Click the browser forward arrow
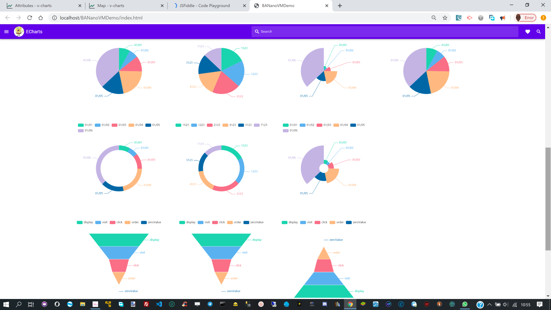Image resolution: width=551 pixels, height=310 pixels. click(x=18, y=18)
